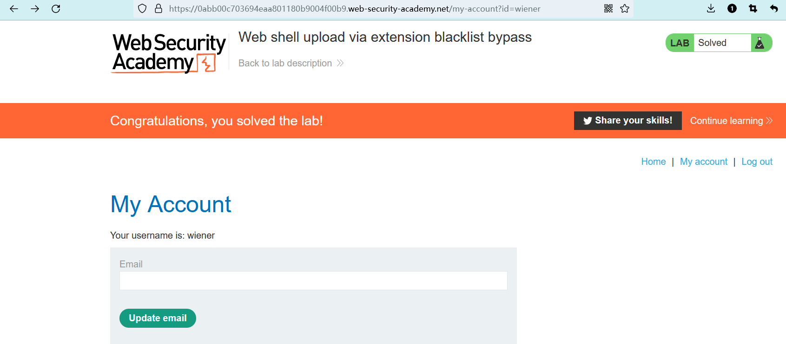Click the padlock site security icon

(159, 9)
